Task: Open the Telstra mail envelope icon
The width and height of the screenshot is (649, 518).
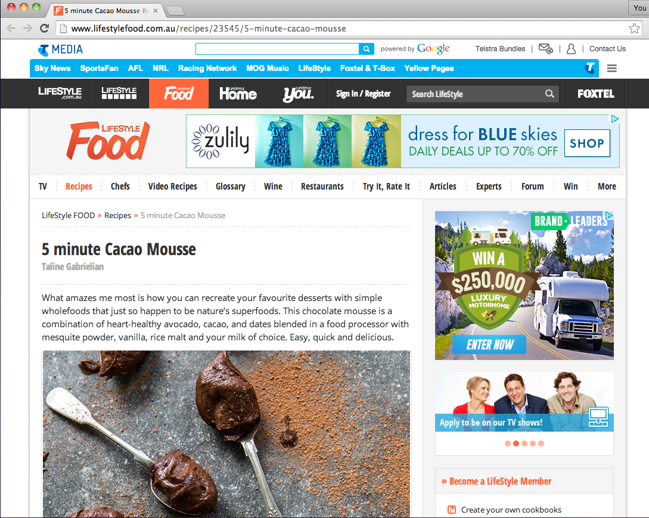Action: coord(545,49)
